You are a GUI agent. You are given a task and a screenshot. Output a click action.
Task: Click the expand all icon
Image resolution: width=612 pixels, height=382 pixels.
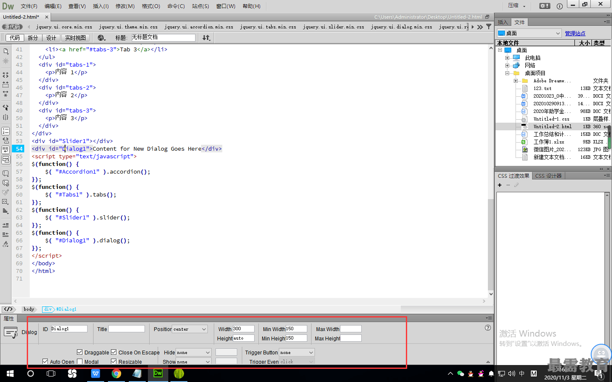click(6, 93)
